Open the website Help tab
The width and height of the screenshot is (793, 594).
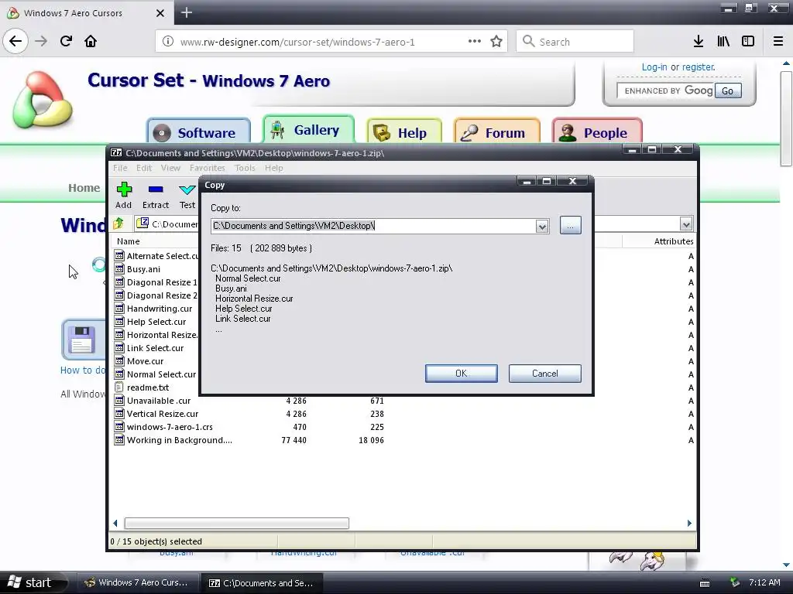point(404,131)
